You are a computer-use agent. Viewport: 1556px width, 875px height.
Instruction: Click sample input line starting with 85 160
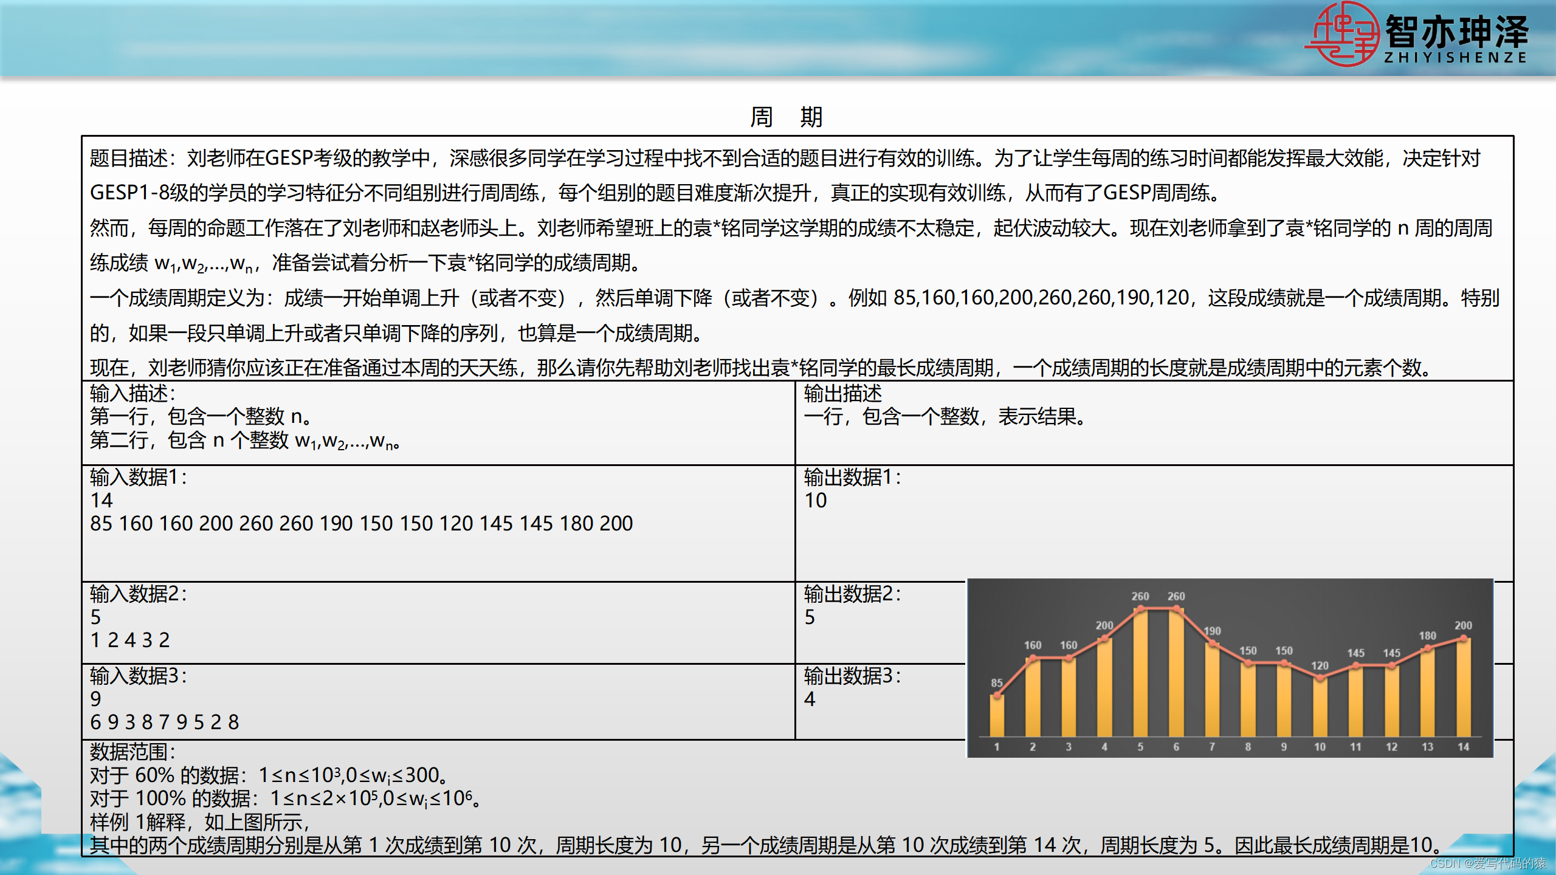(361, 524)
